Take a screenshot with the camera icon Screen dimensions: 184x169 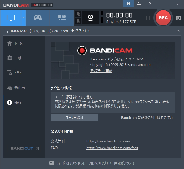pyautogui.click(x=178, y=18)
